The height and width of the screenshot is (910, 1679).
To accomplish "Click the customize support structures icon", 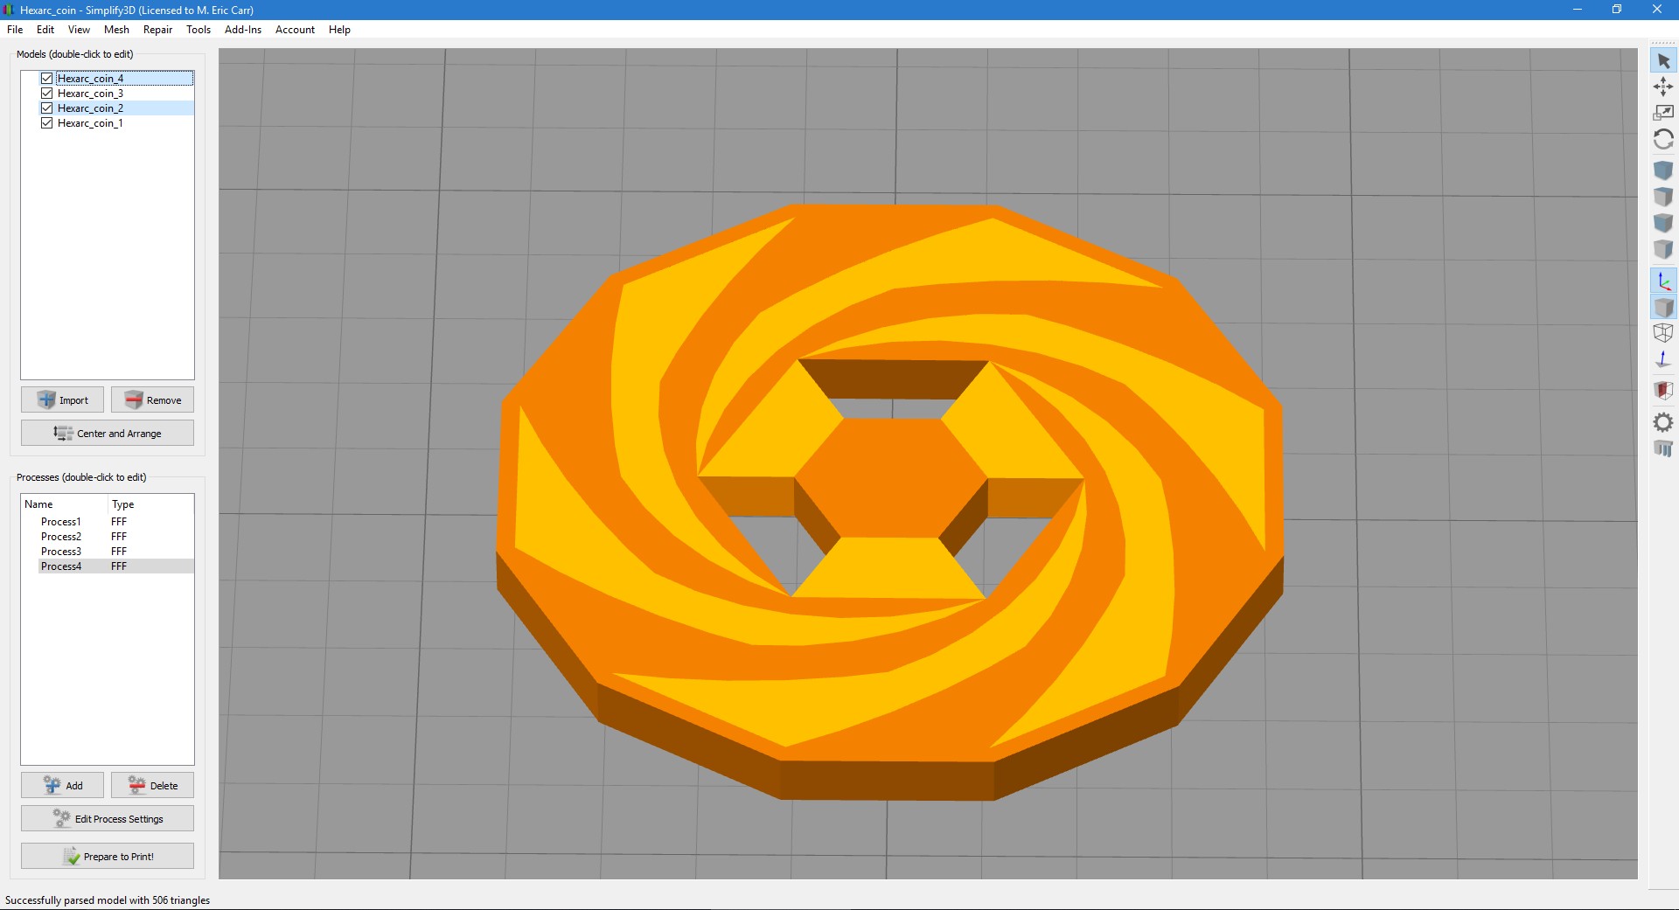I will tap(1663, 449).
